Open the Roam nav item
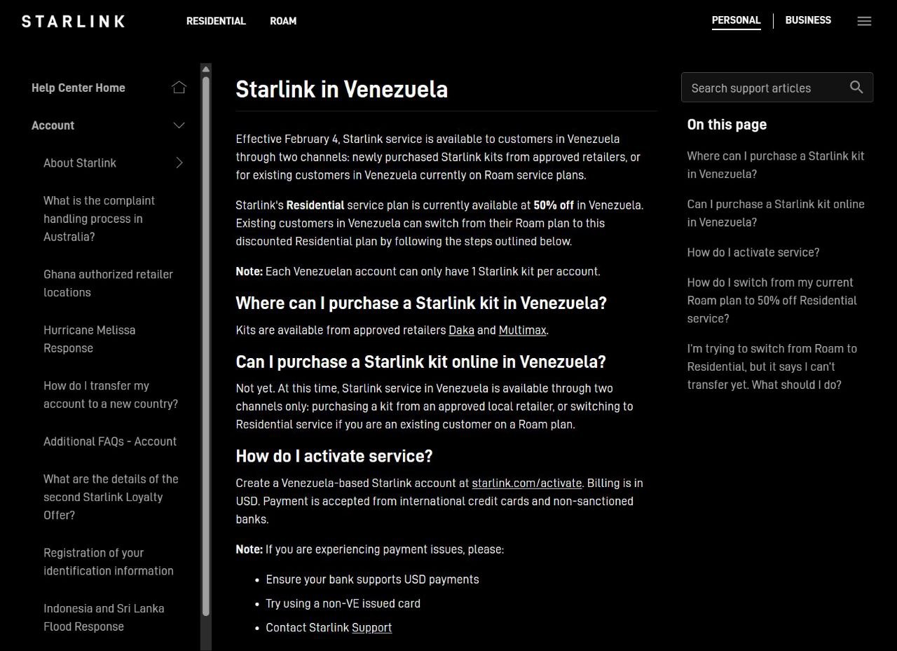This screenshot has height=651, width=897. (283, 21)
